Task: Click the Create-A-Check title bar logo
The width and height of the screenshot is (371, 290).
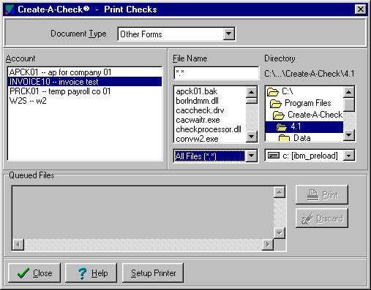Action: 10,9
